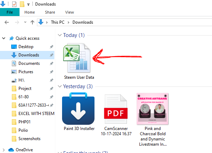Click the pin icon next to Desktop
Screen dimensions: 212x153
pyautogui.click(x=52, y=47)
